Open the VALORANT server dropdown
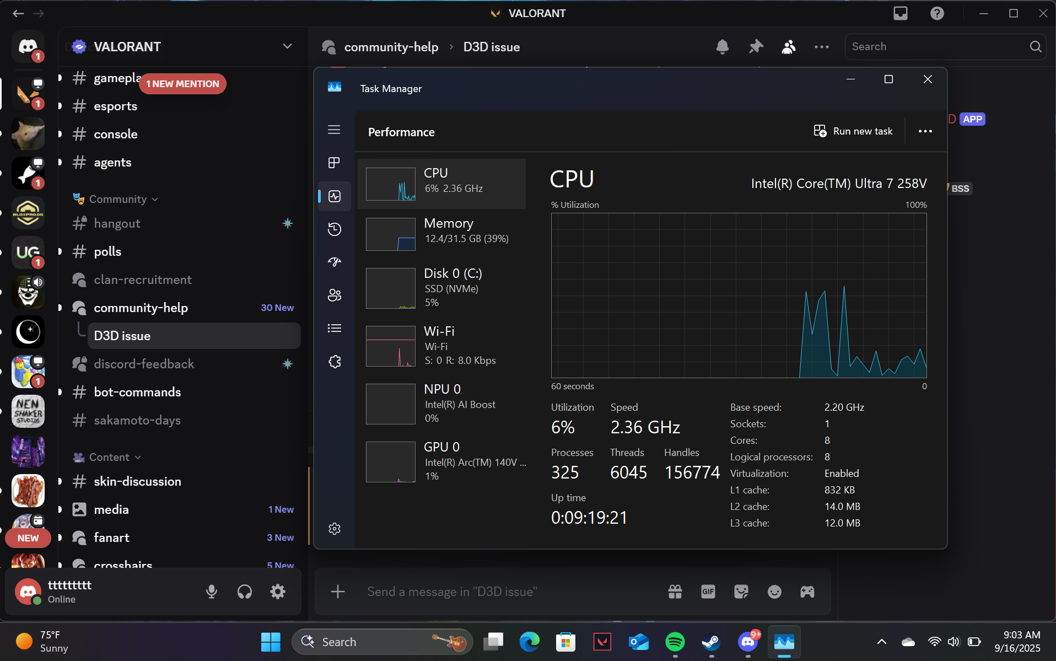This screenshot has height=661, width=1056. tap(287, 46)
